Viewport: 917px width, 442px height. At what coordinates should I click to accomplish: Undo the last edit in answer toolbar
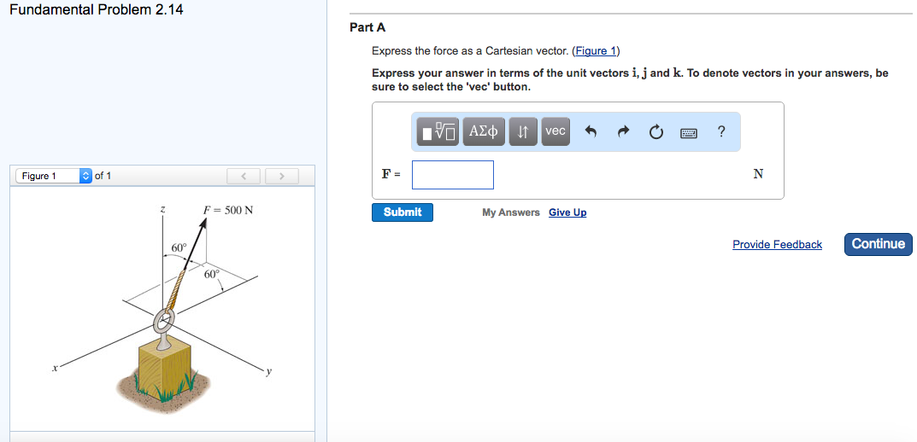click(x=590, y=131)
